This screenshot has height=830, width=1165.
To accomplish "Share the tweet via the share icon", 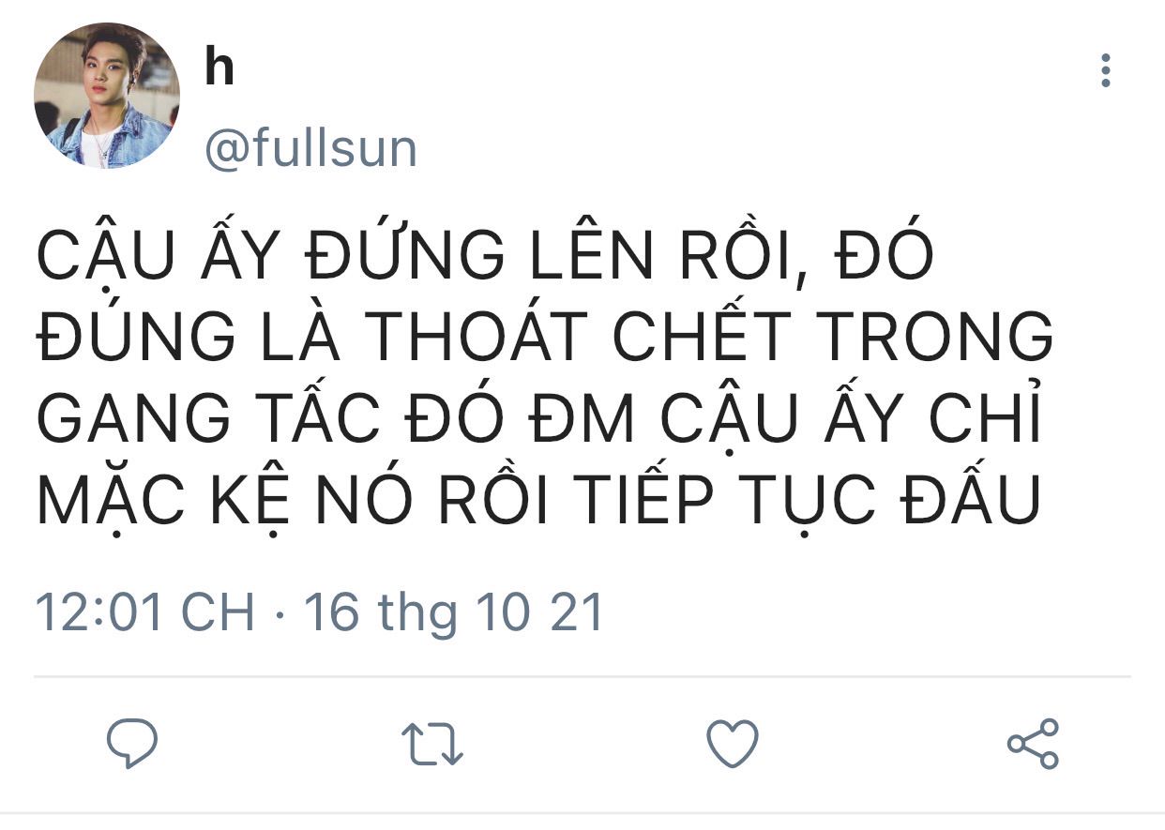I will (1033, 744).
